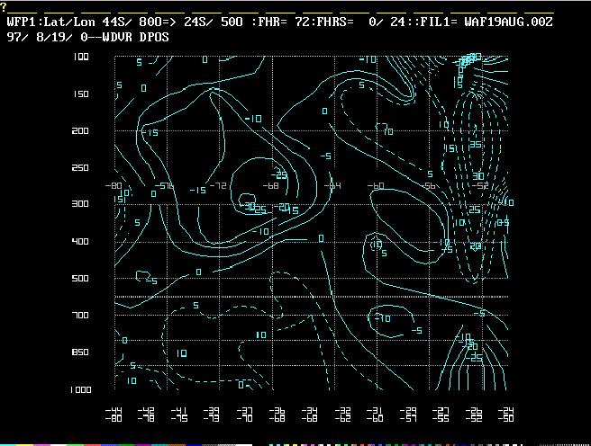Click the -44/-80 bottom axis label

coord(114,415)
